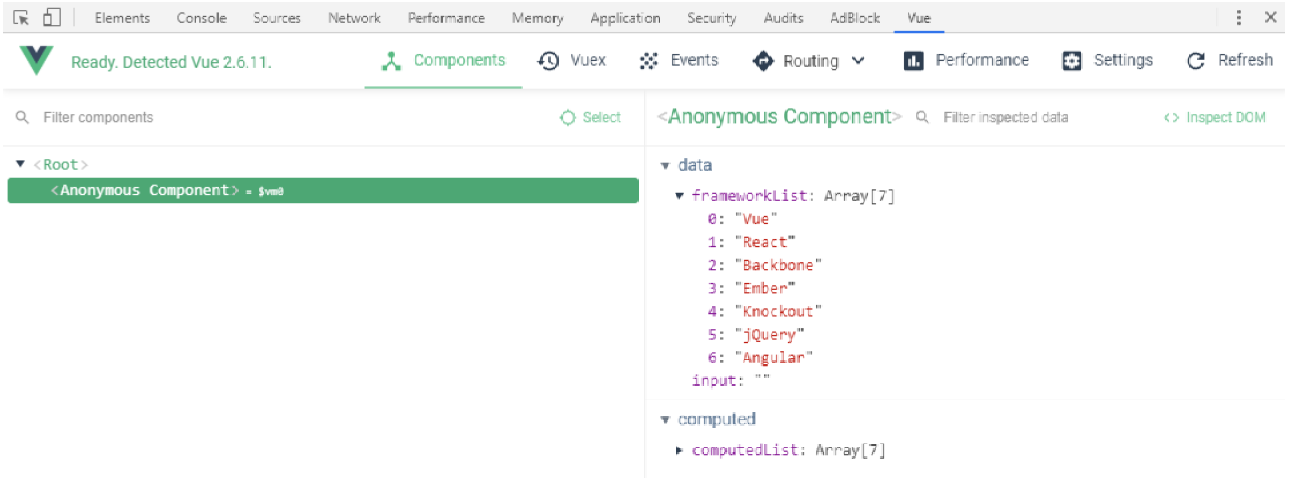
Task: Select the Vue devtools tab
Action: (919, 18)
